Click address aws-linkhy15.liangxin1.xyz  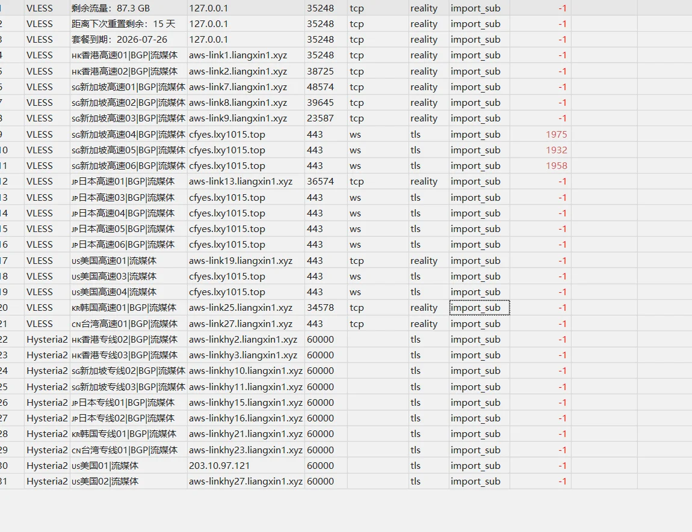(246, 403)
